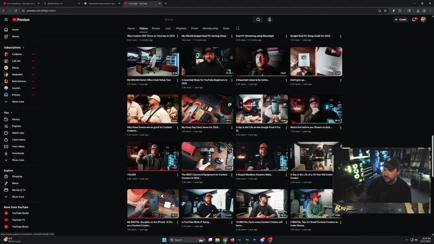Open Premiere Pro from the taskbar
Image resolution: width=434 pixels, height=244 pixels.
coord(255,240)
